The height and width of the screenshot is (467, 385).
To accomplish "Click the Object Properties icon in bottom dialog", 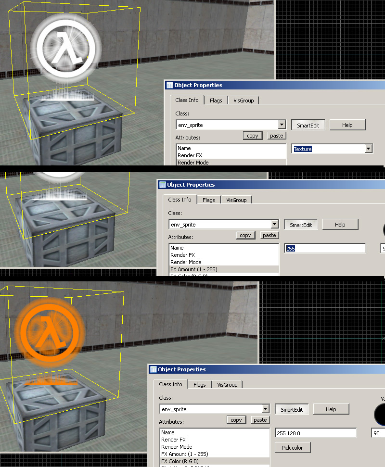I will pyautogui.click(x=154, y=369).
